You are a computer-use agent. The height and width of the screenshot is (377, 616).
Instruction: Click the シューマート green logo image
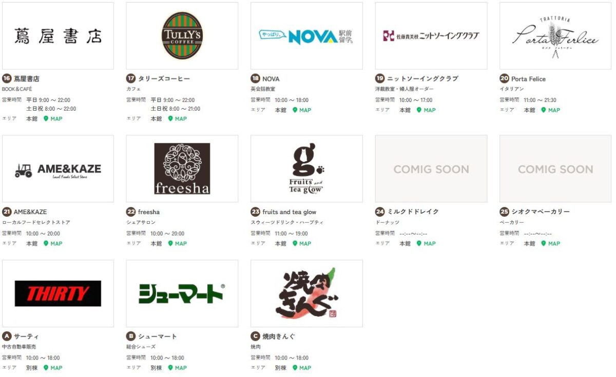(182, 294)
